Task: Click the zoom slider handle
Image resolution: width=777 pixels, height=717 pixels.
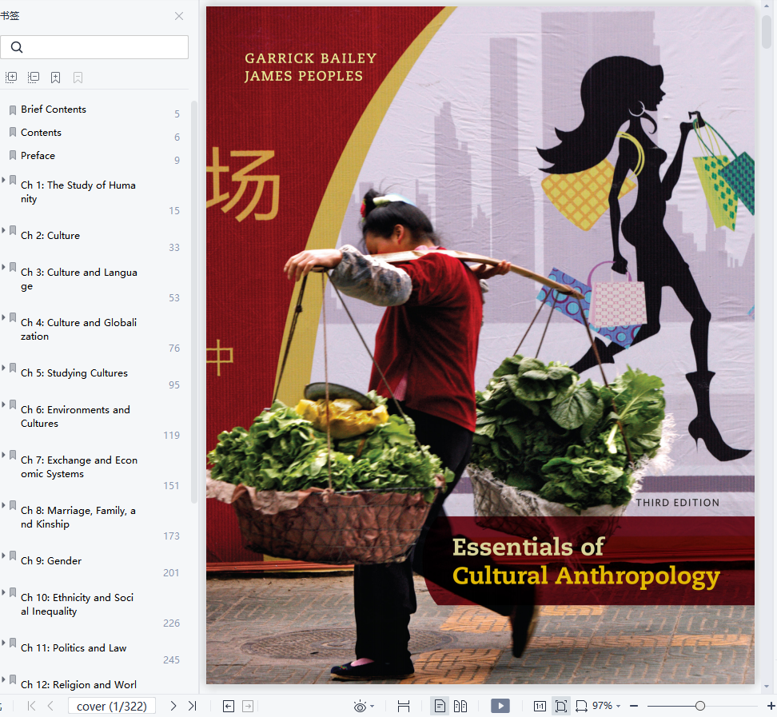Action: point(699,706)
